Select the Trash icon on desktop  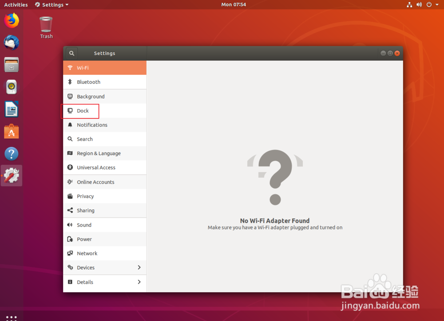pyautogui.click(x=46, y=24)
